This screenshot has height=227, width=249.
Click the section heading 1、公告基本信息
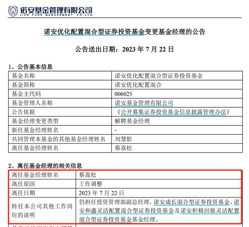pyautogui.click(x=30, y=67)
